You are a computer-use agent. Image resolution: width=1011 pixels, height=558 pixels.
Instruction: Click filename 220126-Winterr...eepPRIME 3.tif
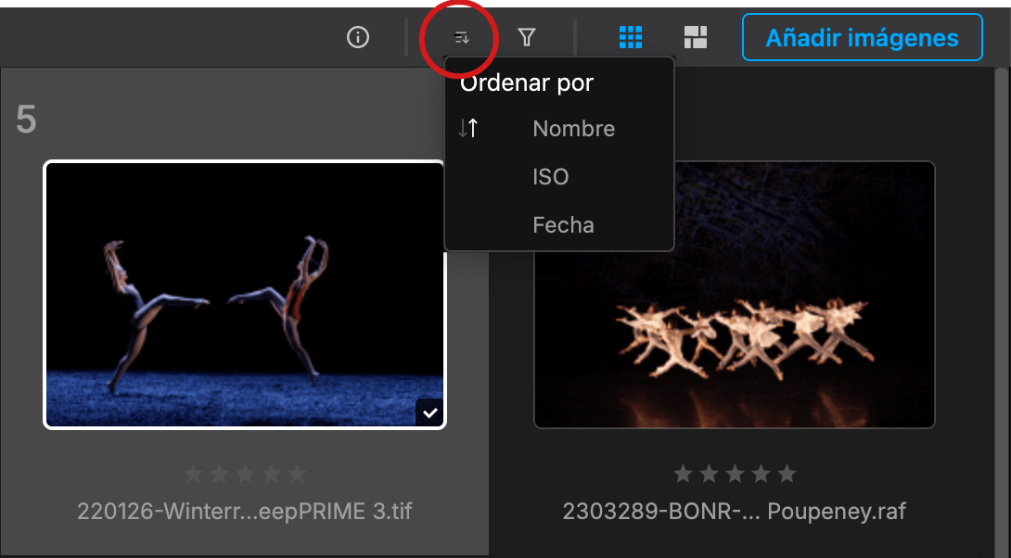click(x=244, y=511)
